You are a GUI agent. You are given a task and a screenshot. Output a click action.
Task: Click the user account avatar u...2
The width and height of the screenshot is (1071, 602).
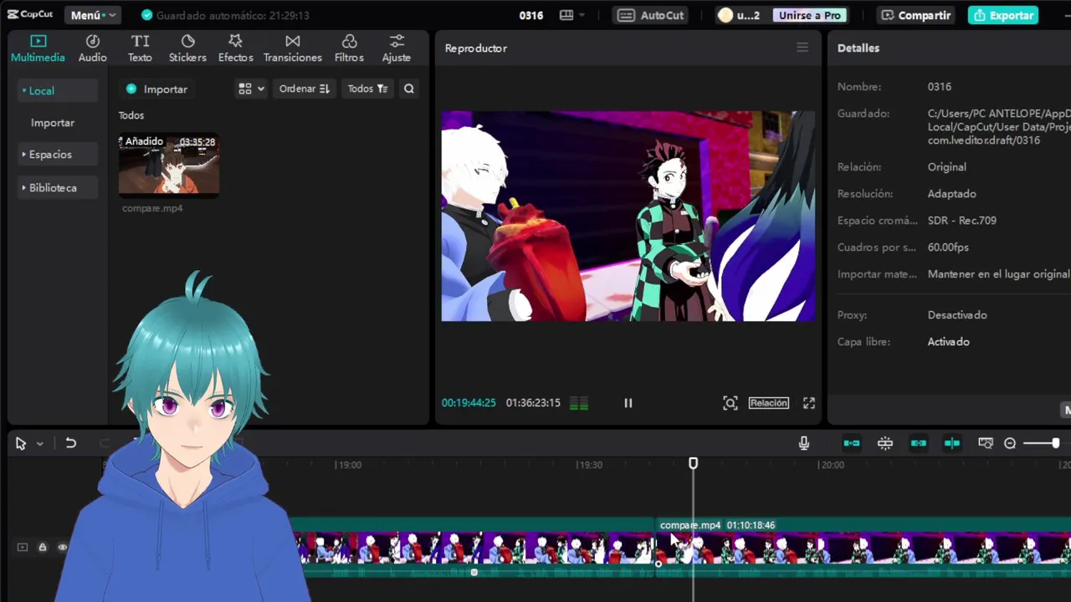(739, 15)
